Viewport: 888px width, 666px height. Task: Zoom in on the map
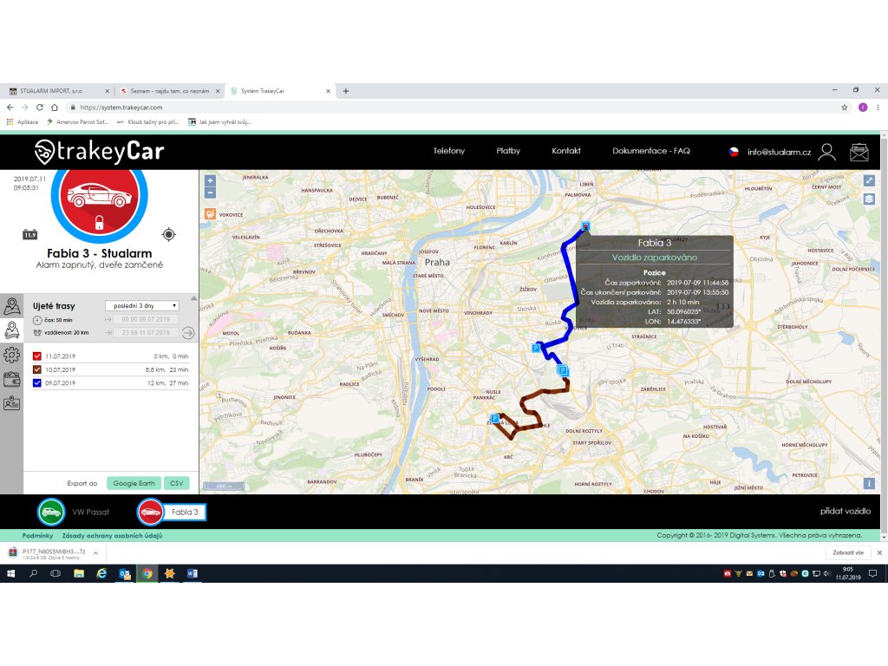pyautogui.click(x=210, y=180)
